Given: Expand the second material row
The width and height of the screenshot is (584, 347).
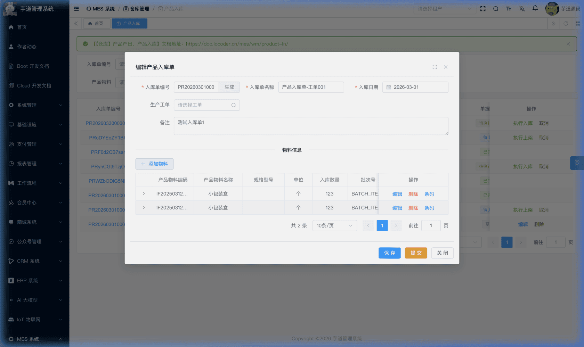Looking at the screenshot, I should click(144, 208).
